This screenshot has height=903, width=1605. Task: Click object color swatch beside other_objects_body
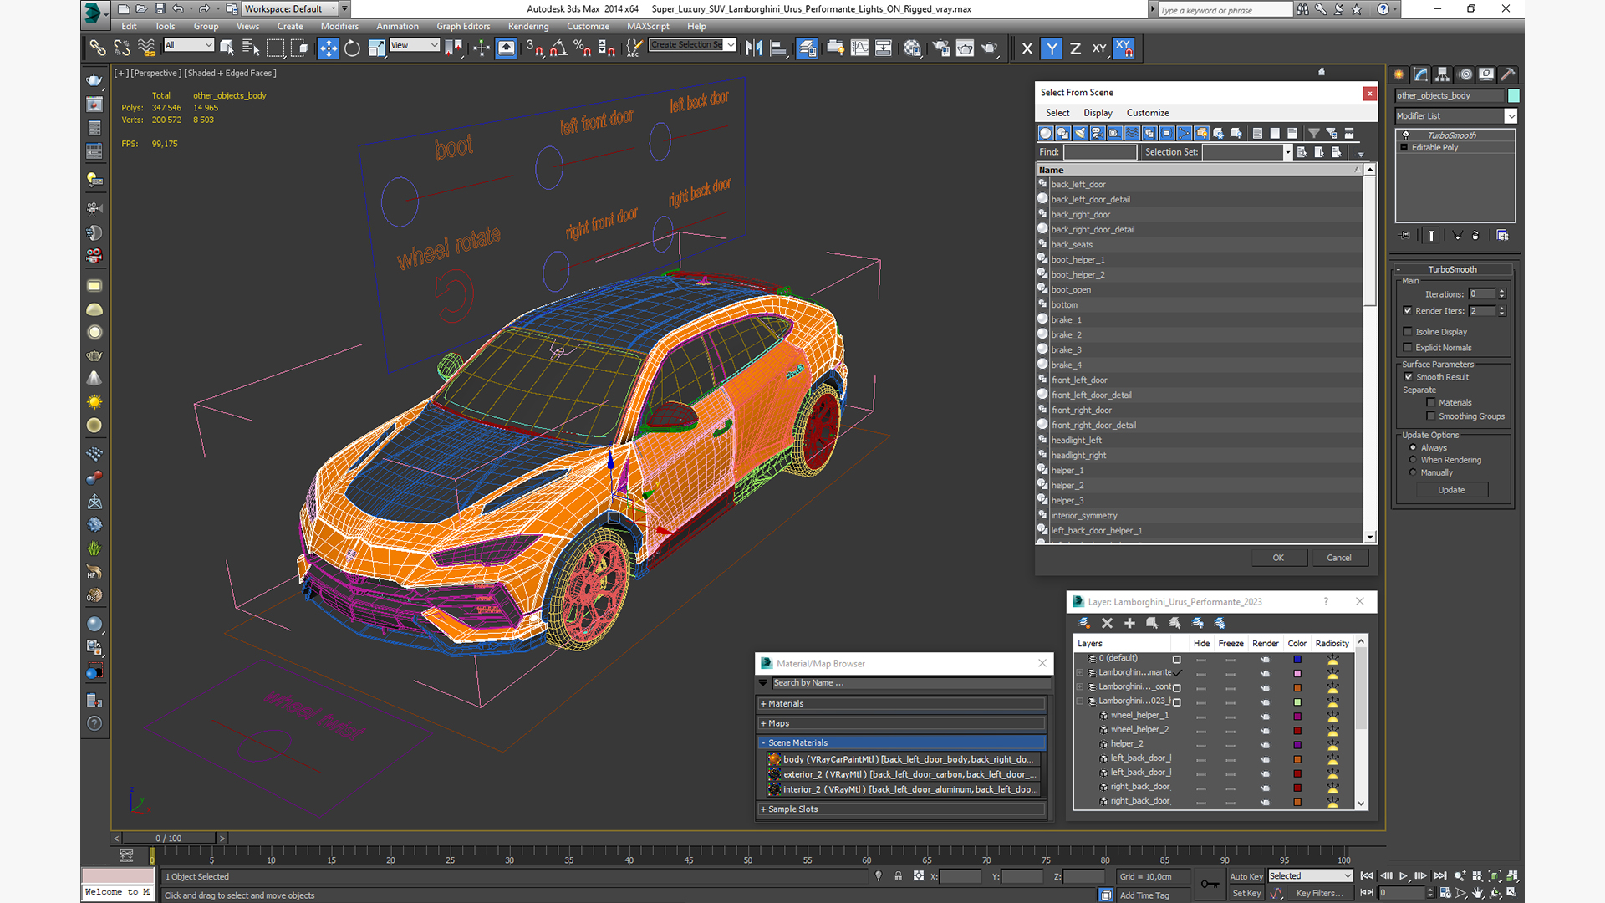point(1513,96)
